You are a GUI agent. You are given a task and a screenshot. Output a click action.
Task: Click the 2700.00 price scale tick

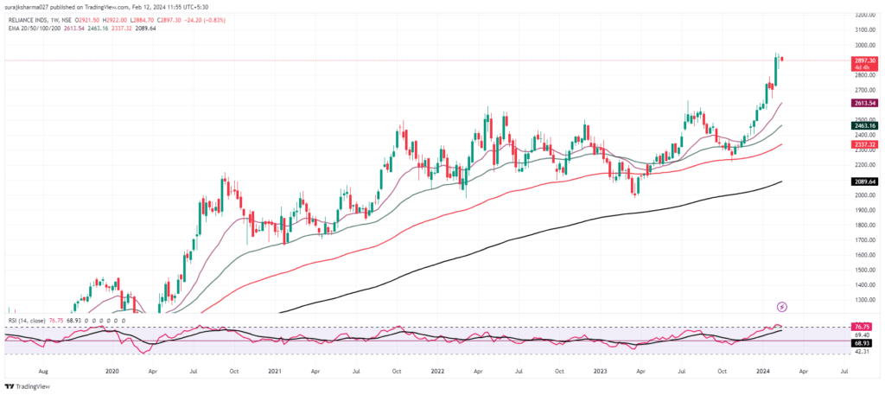pos(863,90)
